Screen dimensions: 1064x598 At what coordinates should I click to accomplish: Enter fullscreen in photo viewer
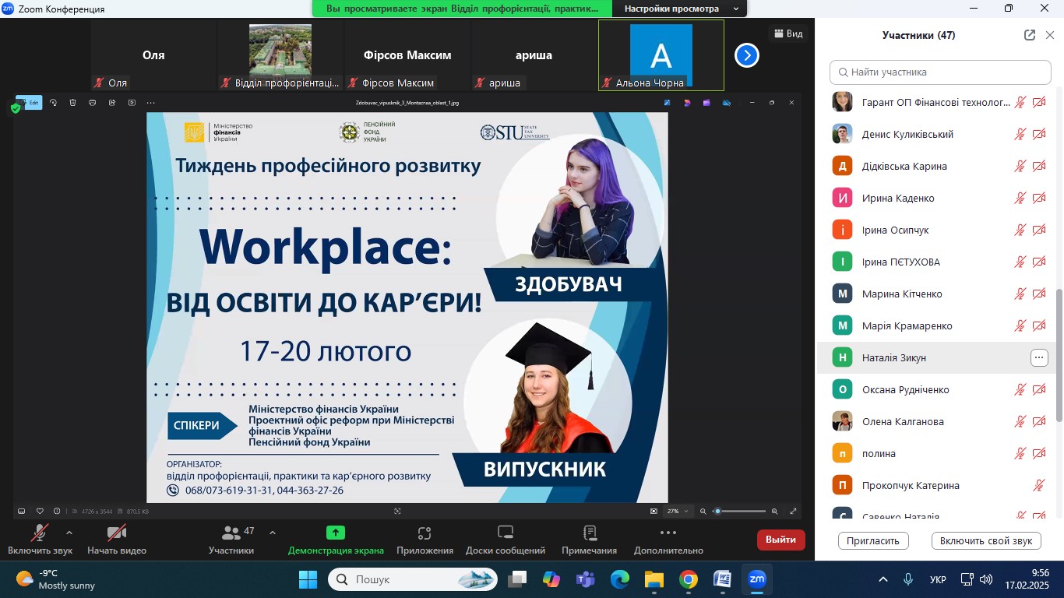[x=794, y=512]
